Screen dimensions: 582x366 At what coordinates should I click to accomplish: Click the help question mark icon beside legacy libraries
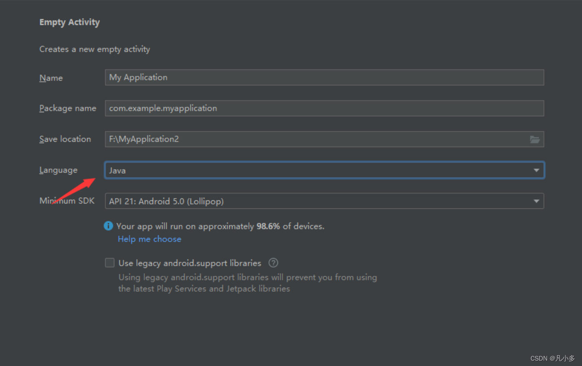(x=273, y=263)
